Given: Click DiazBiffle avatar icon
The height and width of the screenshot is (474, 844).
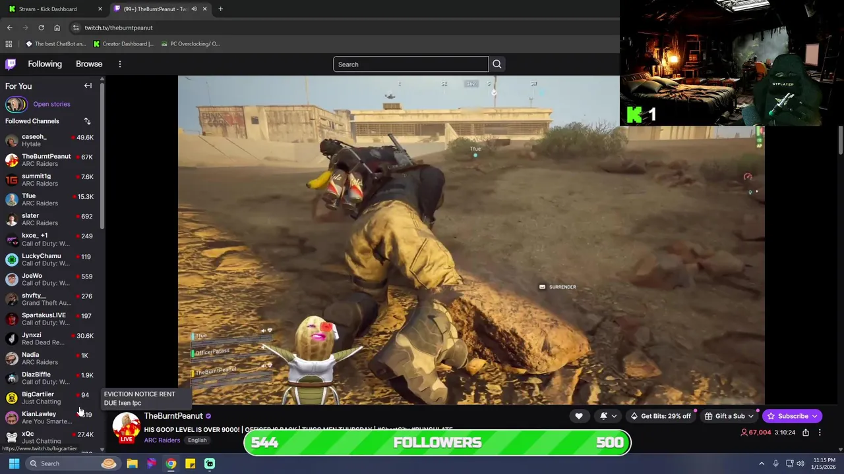Looking at the screenshot, I should click(x=12, y=378).
